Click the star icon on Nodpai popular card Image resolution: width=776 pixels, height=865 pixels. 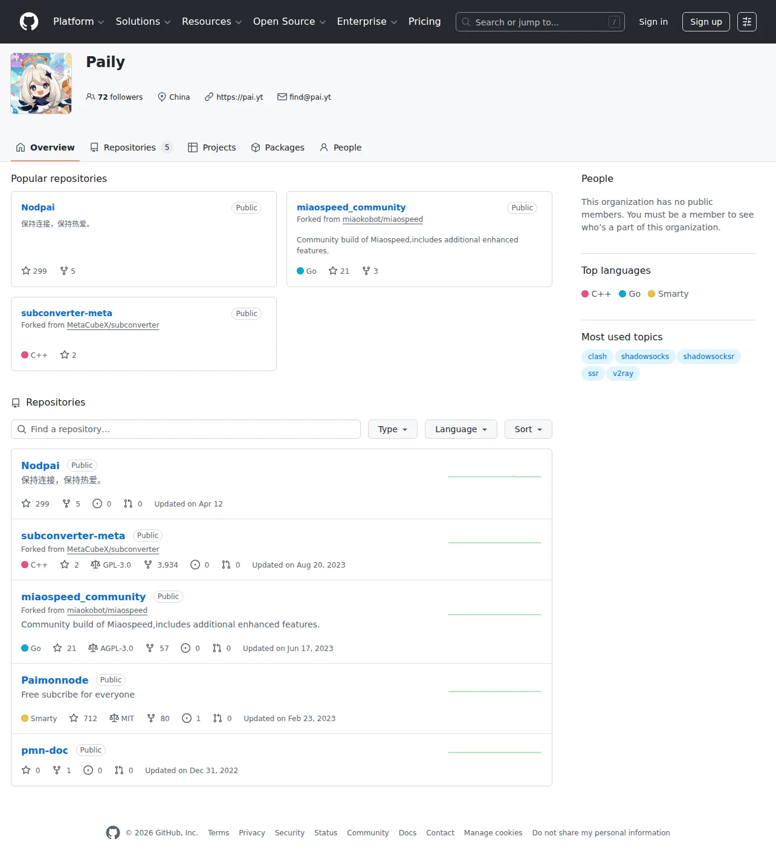point(26,271)
